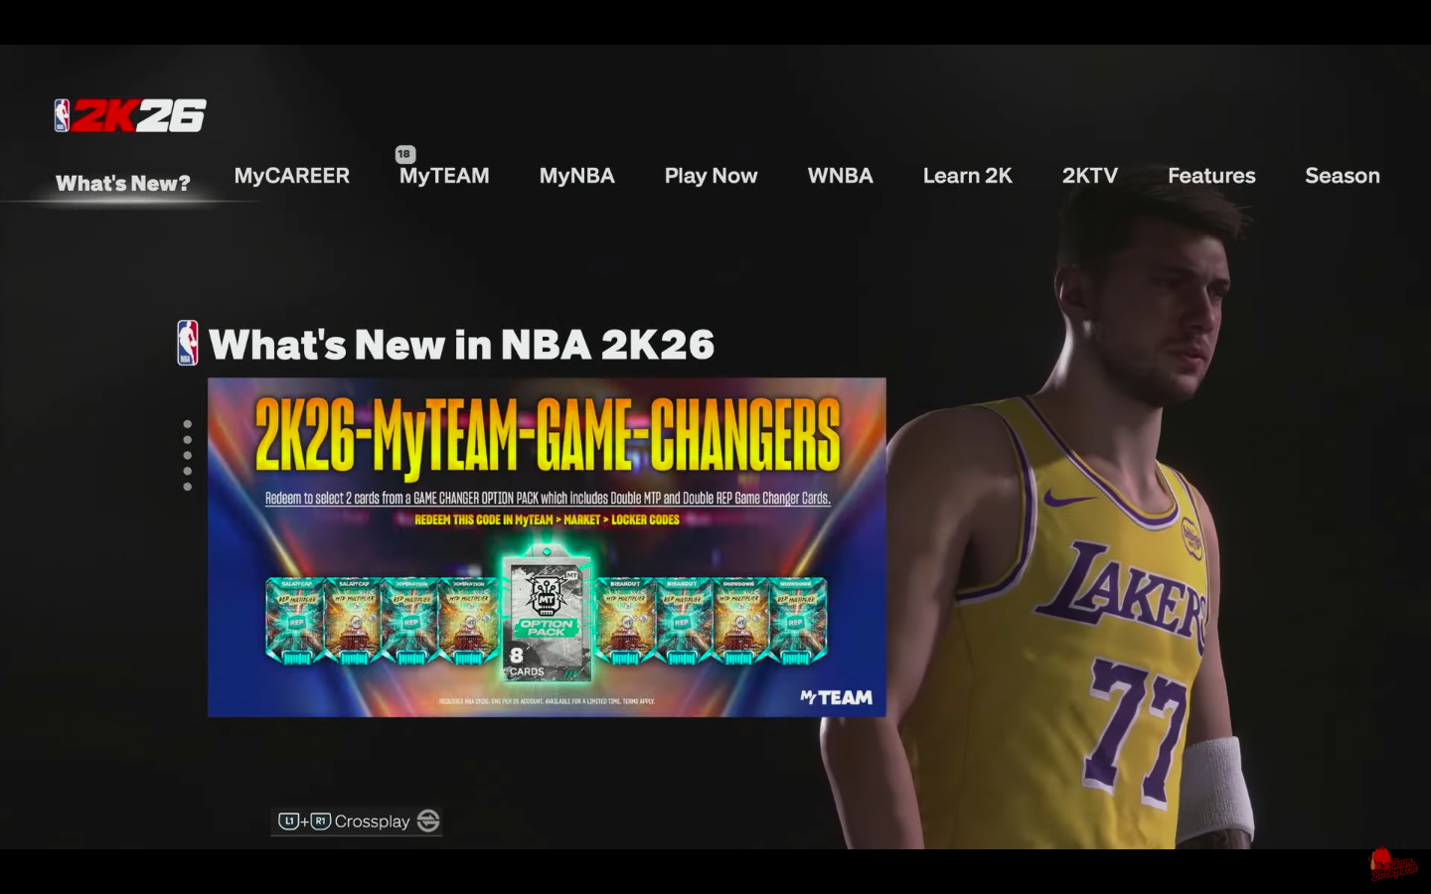
Task: Select the topmost banner pagination dot
Action: 187,424
